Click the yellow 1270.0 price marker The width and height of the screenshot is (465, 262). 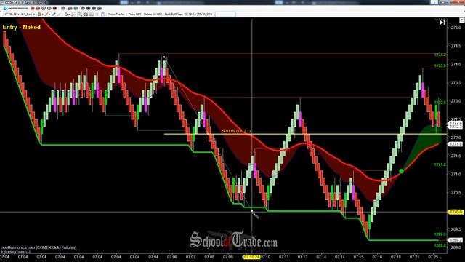pos(456,212)
